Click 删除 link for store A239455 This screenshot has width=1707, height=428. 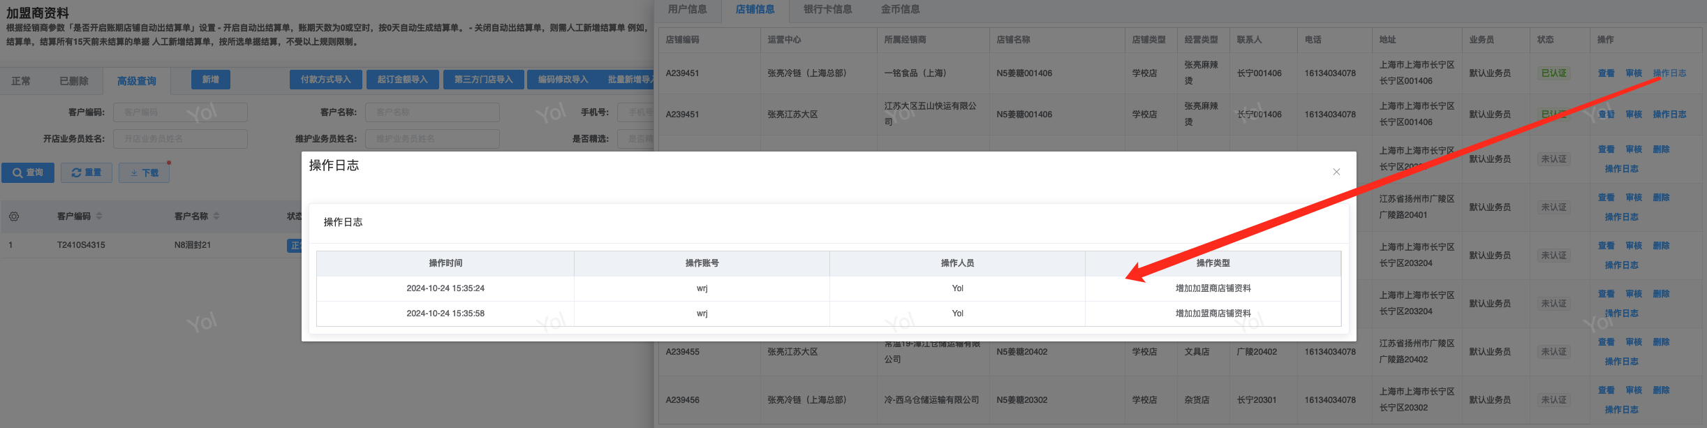(1661, 342)
